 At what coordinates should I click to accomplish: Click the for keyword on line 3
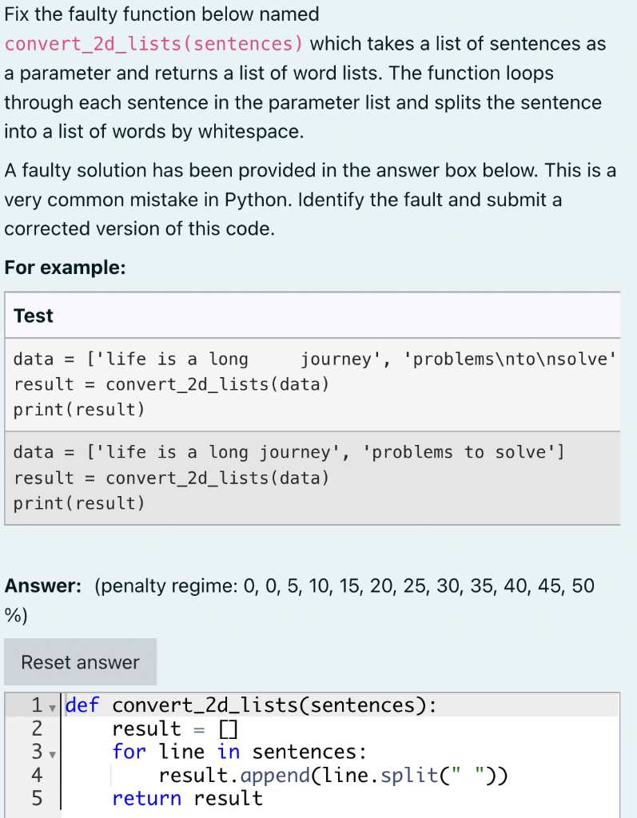click(130, 751)
